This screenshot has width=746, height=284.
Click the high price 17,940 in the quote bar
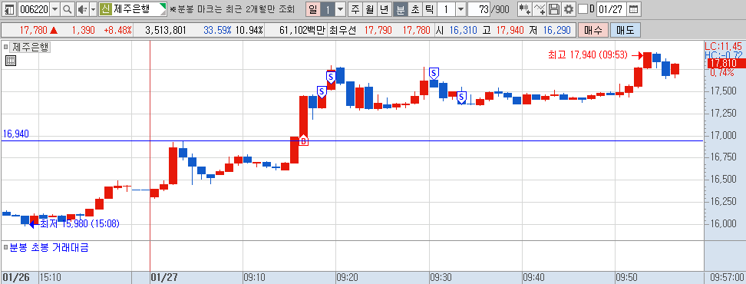510,31
